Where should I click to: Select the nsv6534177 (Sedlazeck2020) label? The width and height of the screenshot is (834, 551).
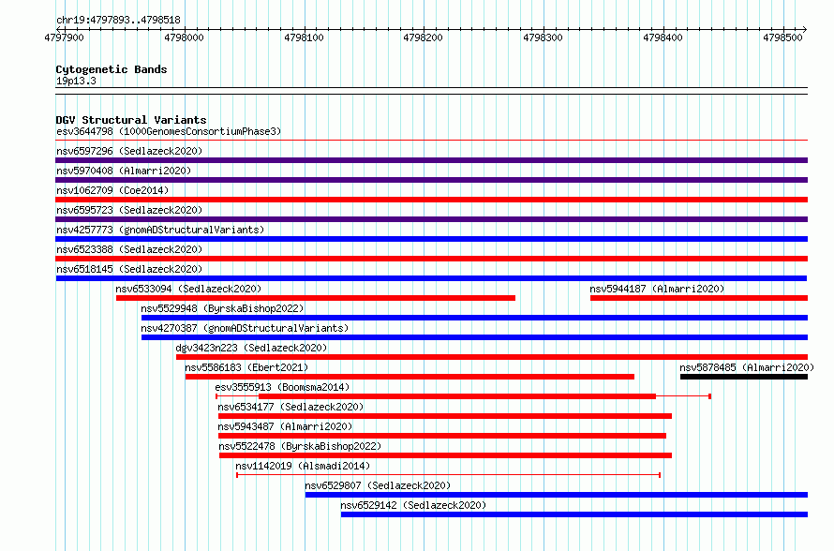(x=290, y=407)
